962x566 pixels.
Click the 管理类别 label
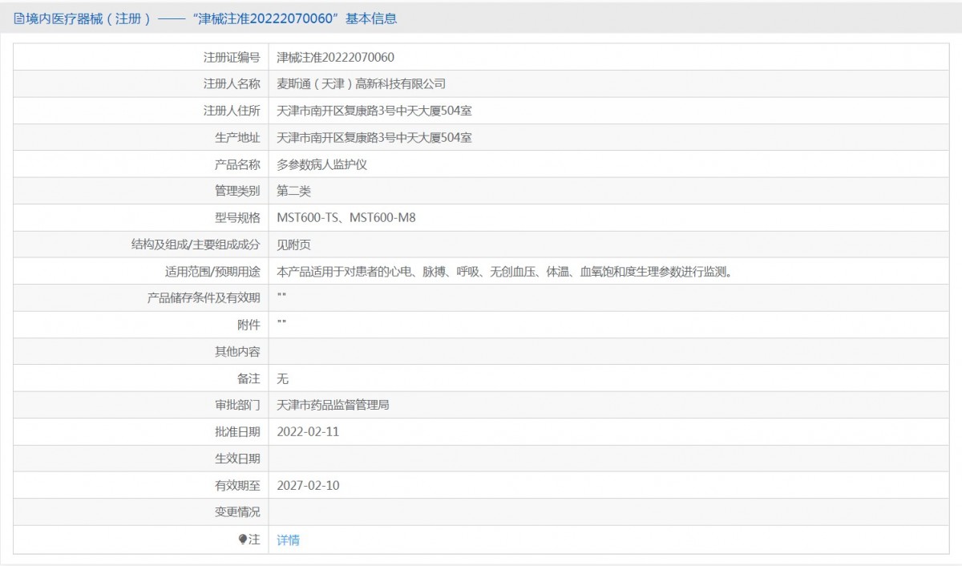click(237, 191)
